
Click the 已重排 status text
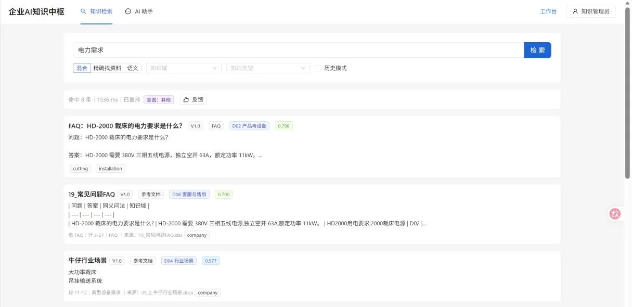132,99
